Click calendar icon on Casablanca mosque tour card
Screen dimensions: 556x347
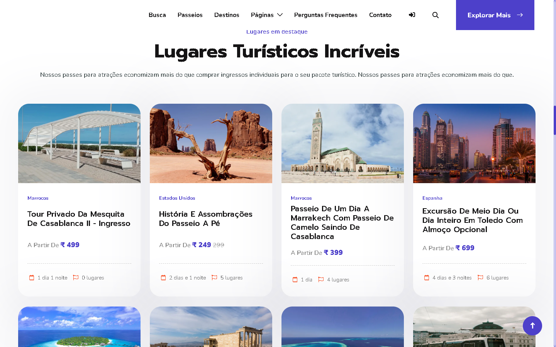click(x=32, y=278)
